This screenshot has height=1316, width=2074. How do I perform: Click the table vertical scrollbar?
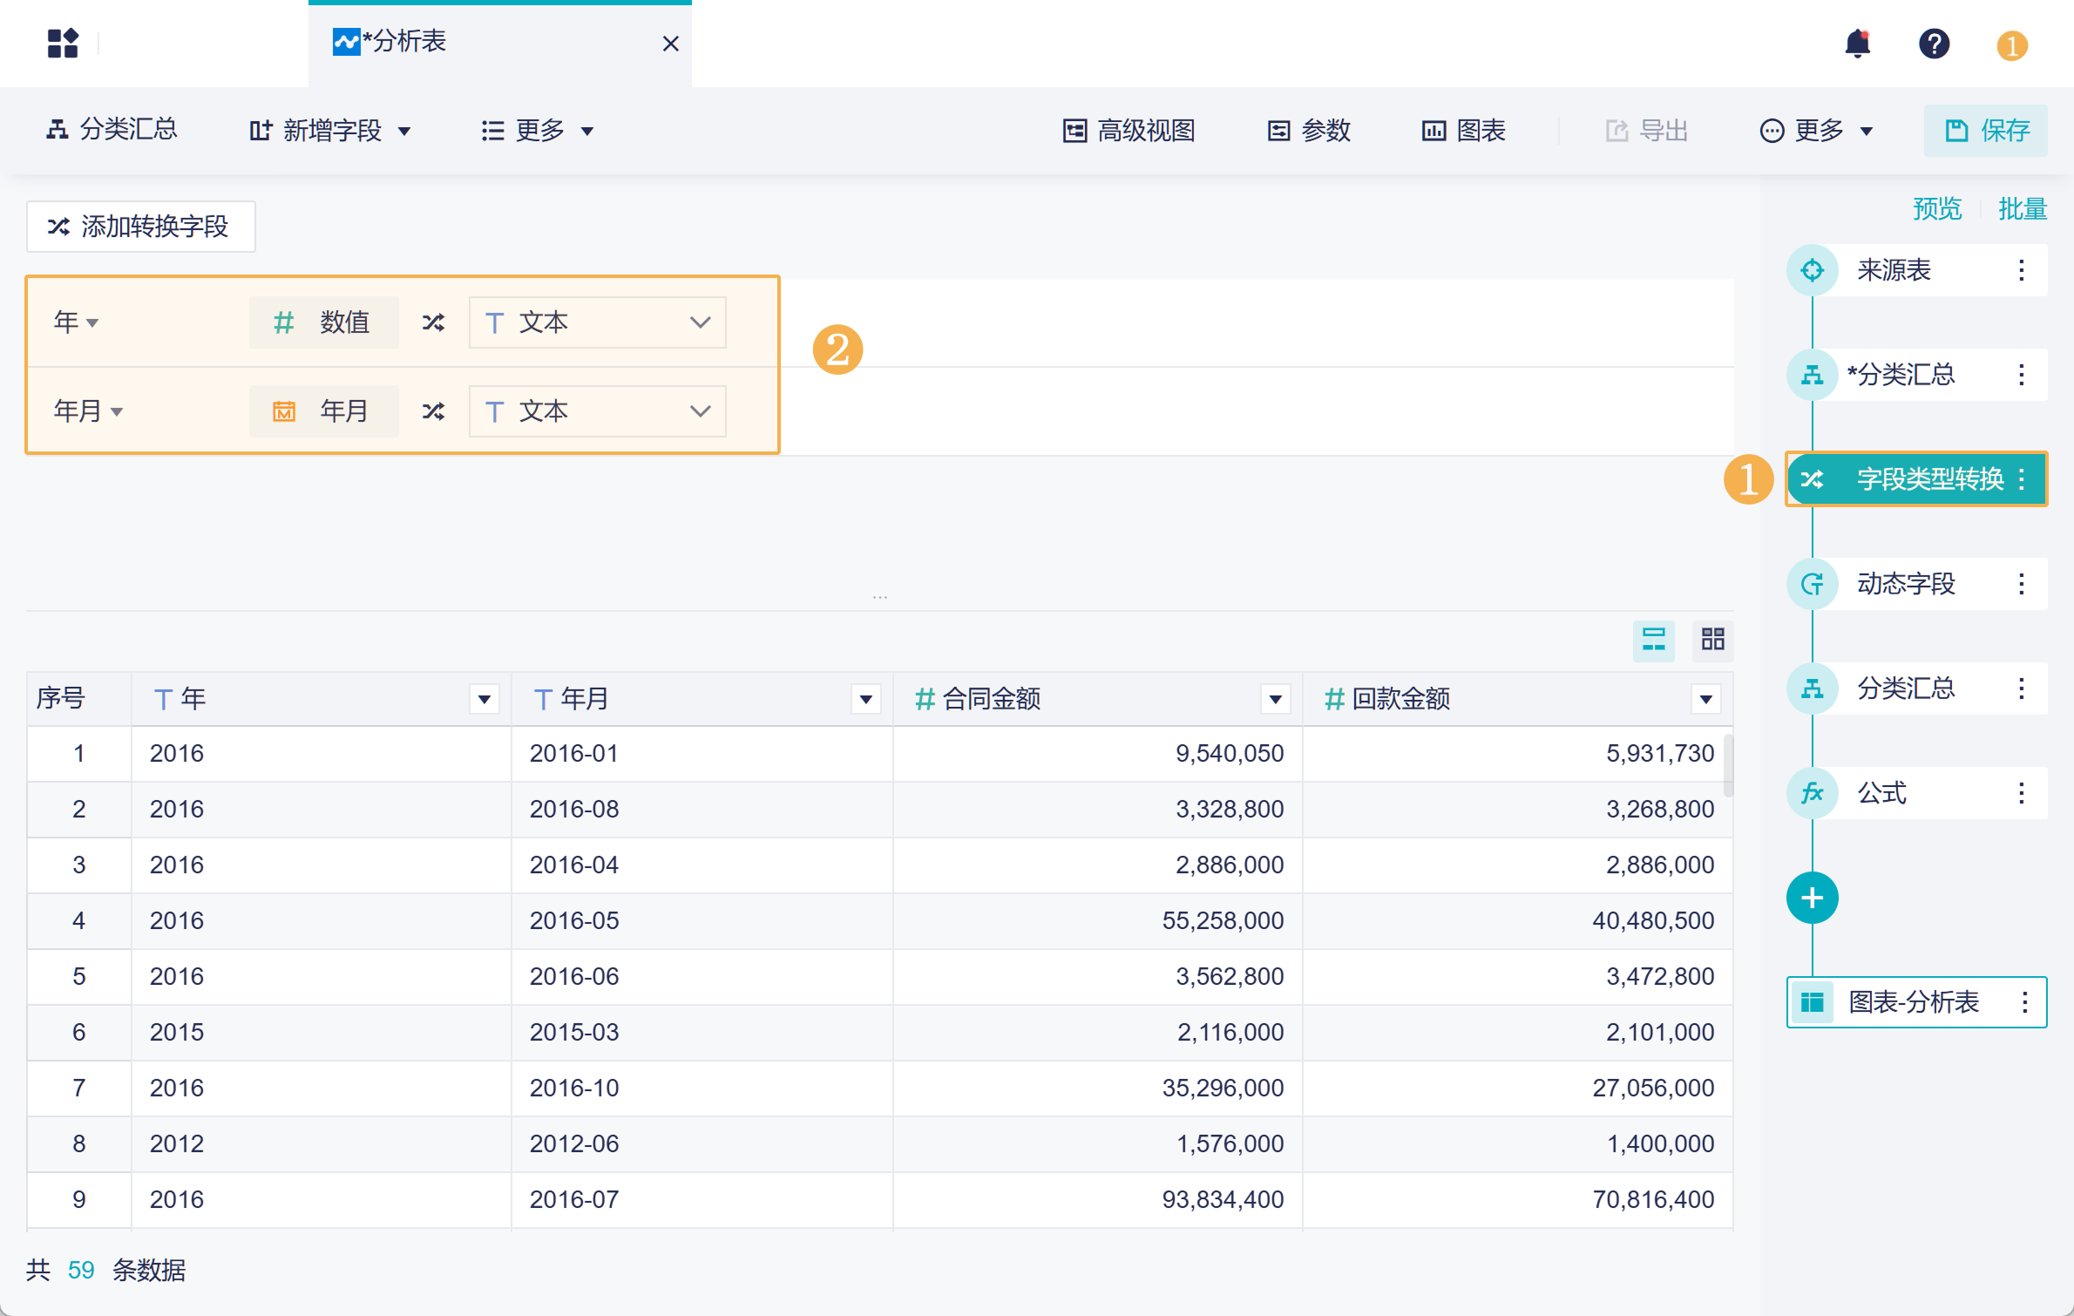tap(1728, 766)
